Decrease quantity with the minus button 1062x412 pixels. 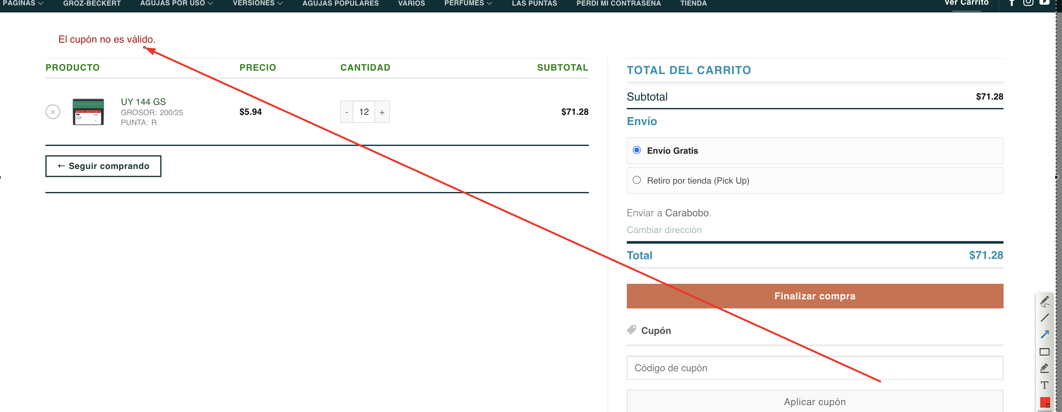[347, 112]
